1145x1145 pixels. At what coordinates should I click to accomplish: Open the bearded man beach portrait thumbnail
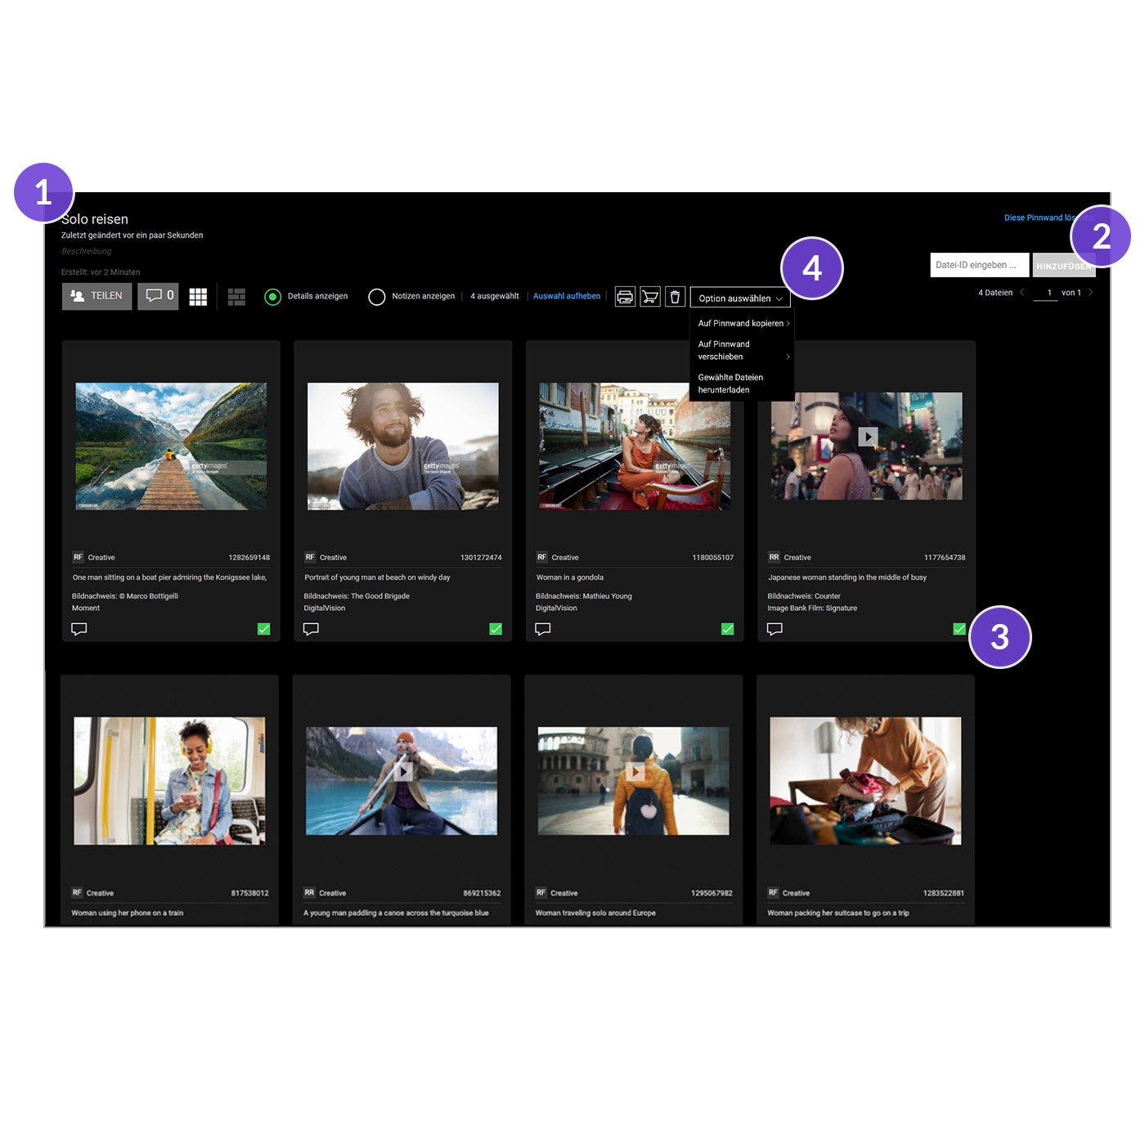[403, 447]
